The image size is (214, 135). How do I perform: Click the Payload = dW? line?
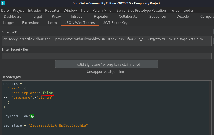coord(19,116)
